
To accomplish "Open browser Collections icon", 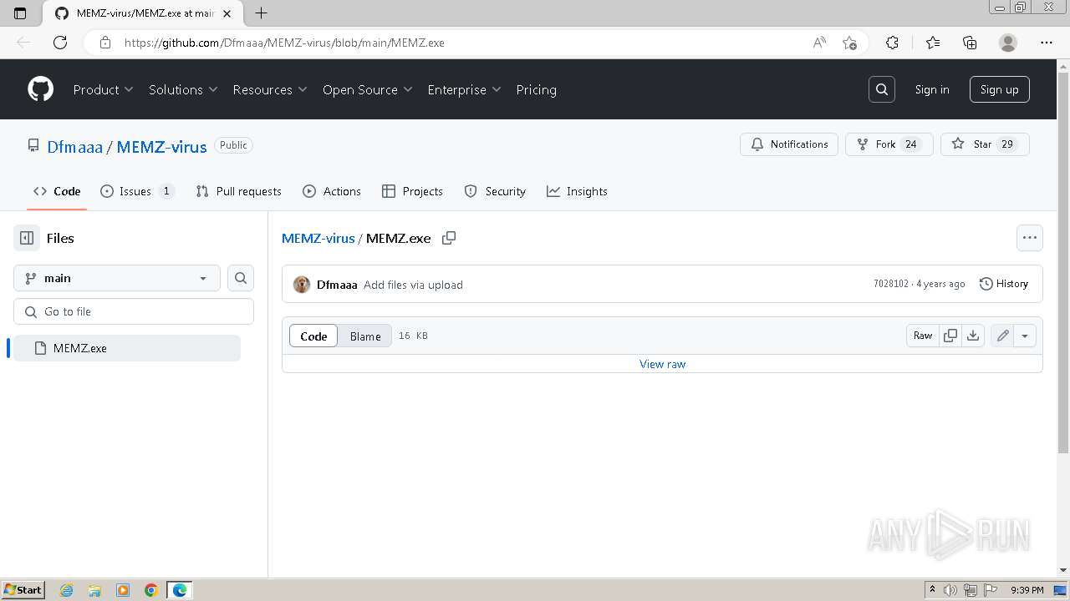I will point(970,43).
